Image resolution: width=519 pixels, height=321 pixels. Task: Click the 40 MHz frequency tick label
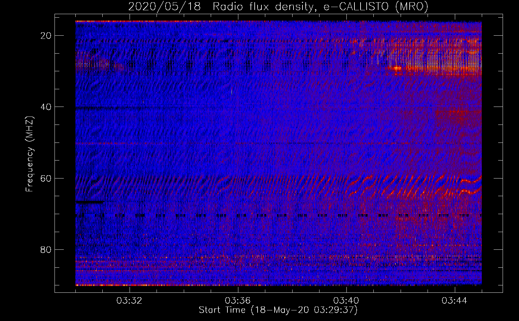point(46,107)
